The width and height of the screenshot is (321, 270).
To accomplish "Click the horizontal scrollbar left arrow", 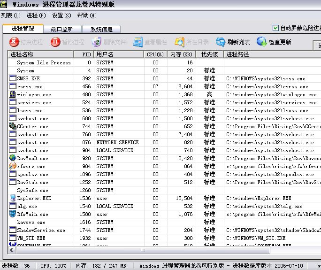I will 11,250.
